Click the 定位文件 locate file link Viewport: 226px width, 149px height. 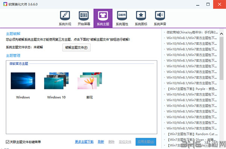pos(125,142)
